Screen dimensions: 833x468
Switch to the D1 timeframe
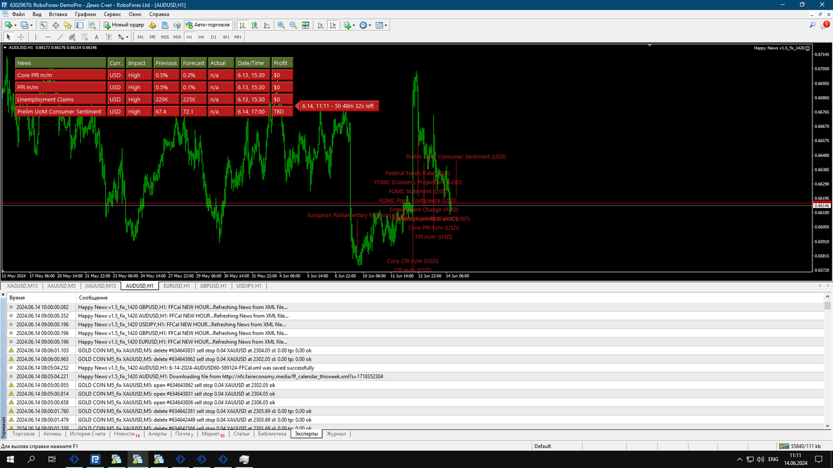pyautogui.click(x=213, y=37)
